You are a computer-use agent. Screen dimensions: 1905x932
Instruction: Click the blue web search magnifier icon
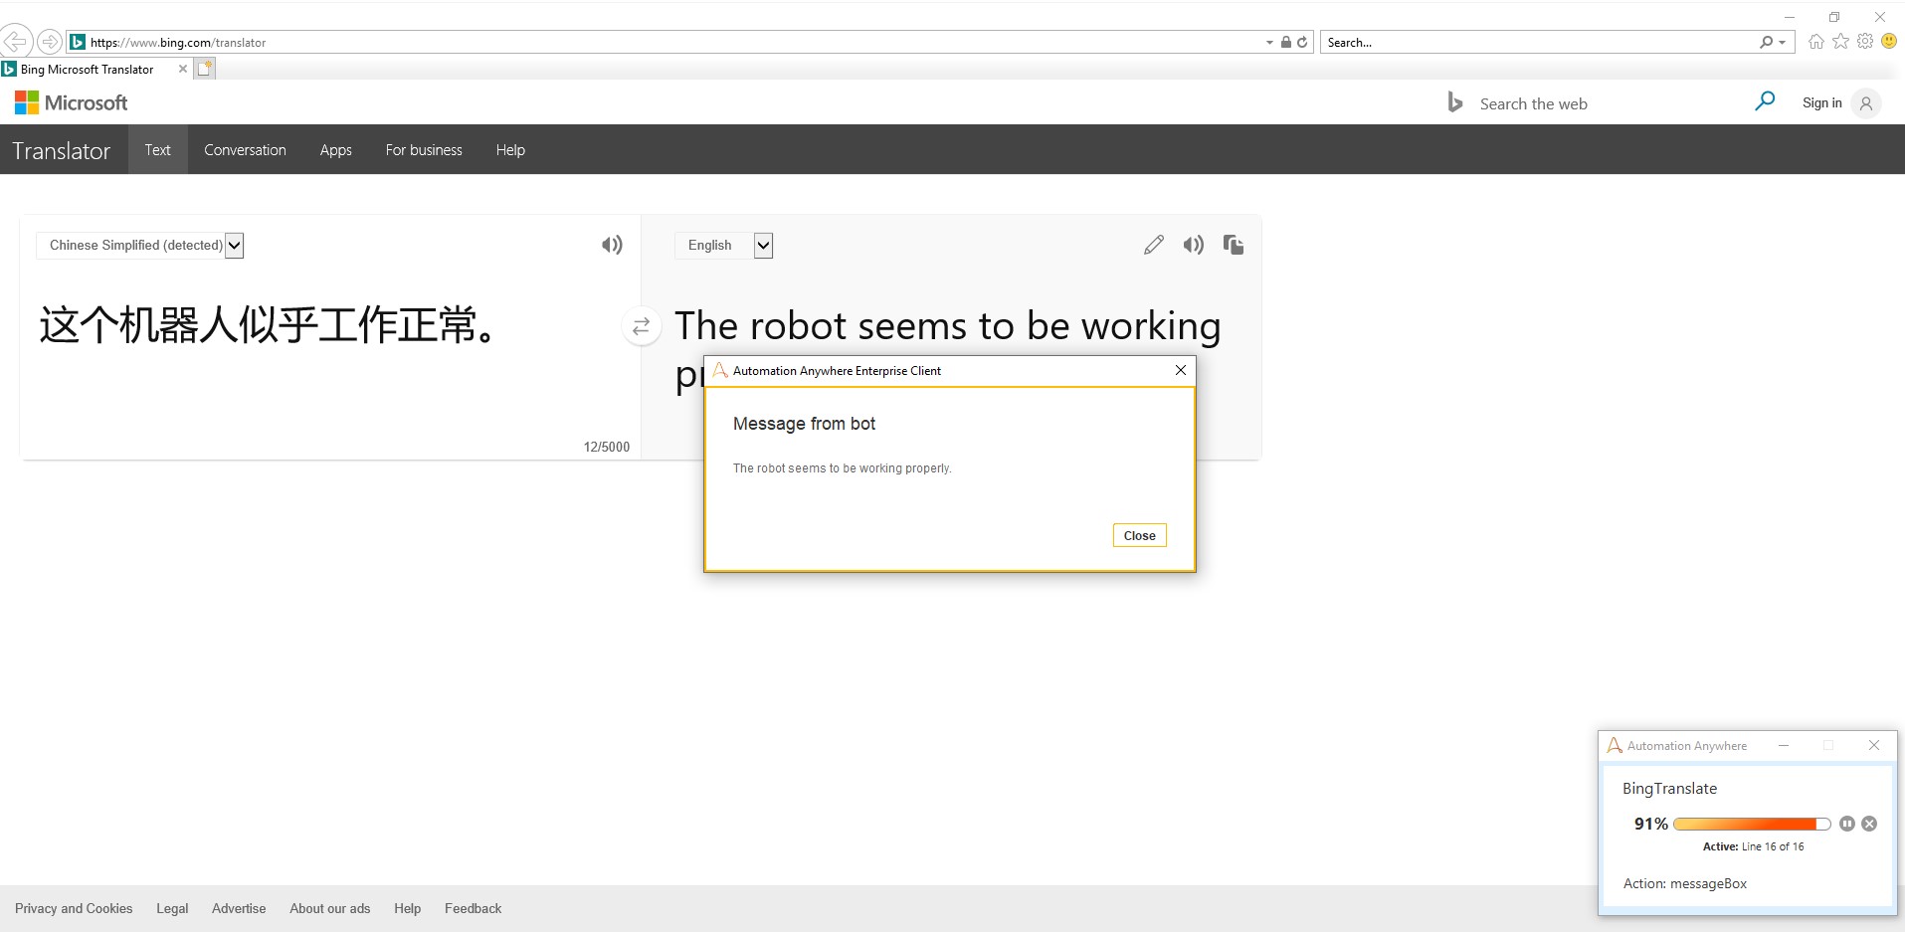[1765, 101]
